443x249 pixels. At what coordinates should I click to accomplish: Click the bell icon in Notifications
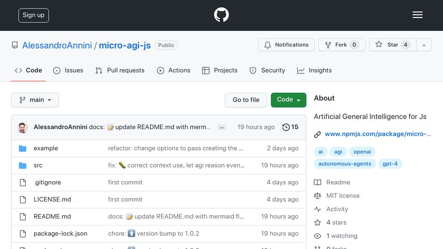pyautogui.click(x=267, y=45)
